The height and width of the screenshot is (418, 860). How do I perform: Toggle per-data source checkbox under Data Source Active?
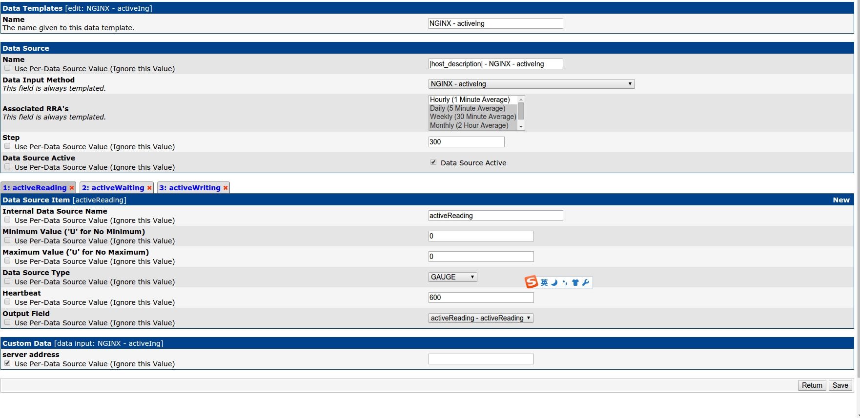click(7, 167)
